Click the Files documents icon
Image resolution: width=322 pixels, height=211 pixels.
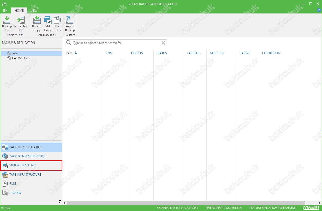[5, 184]
